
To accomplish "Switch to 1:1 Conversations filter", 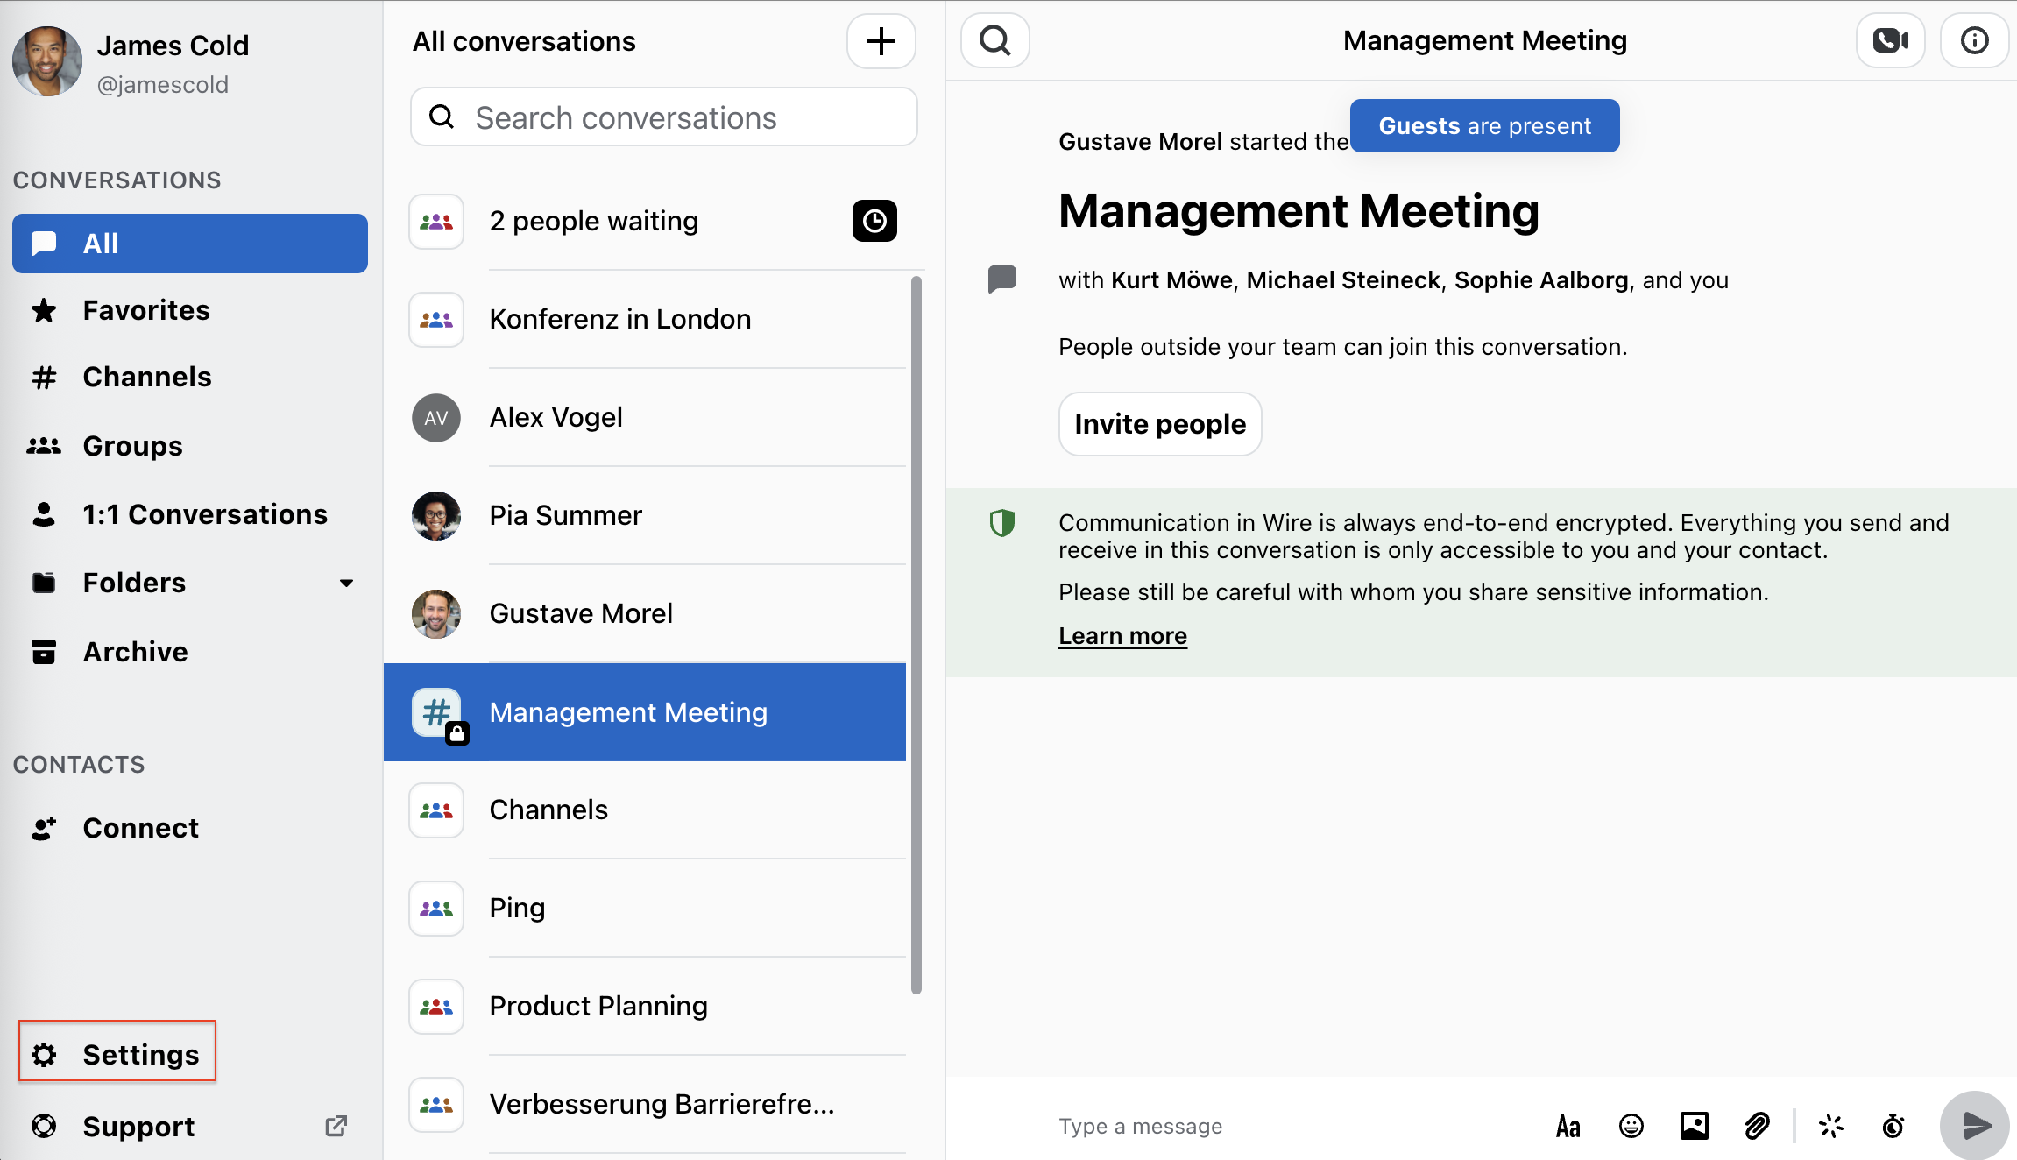I will (x=204, y=514).
